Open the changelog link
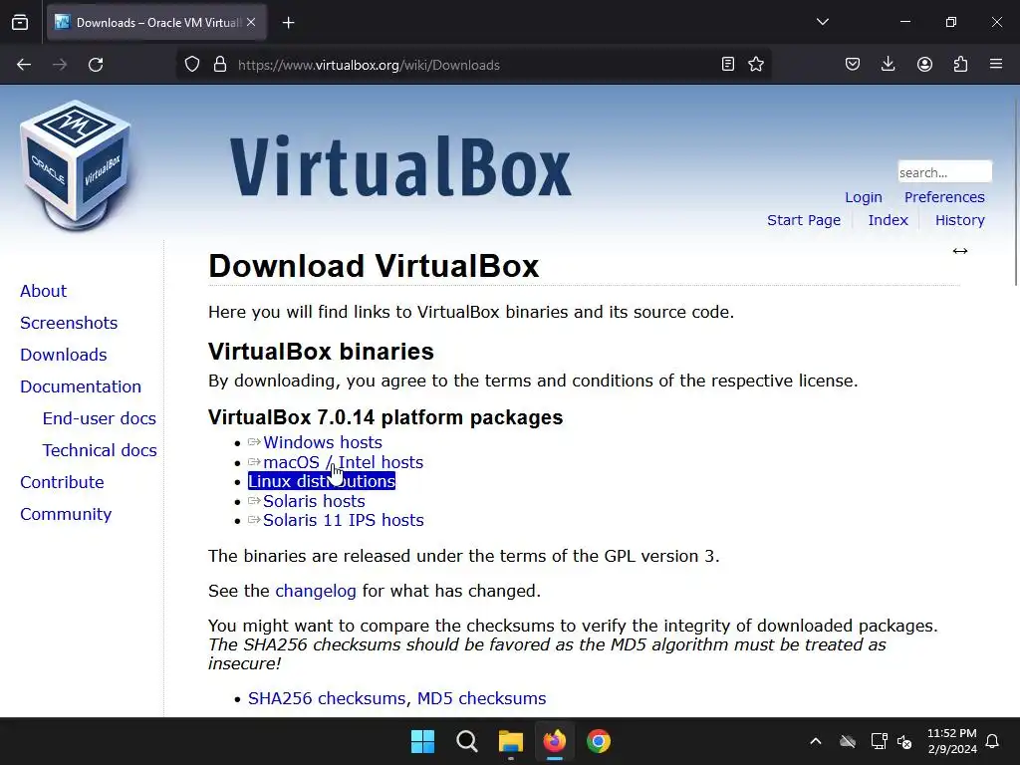Viewport: 1020px width, 765px height. (x=316, y=591)
